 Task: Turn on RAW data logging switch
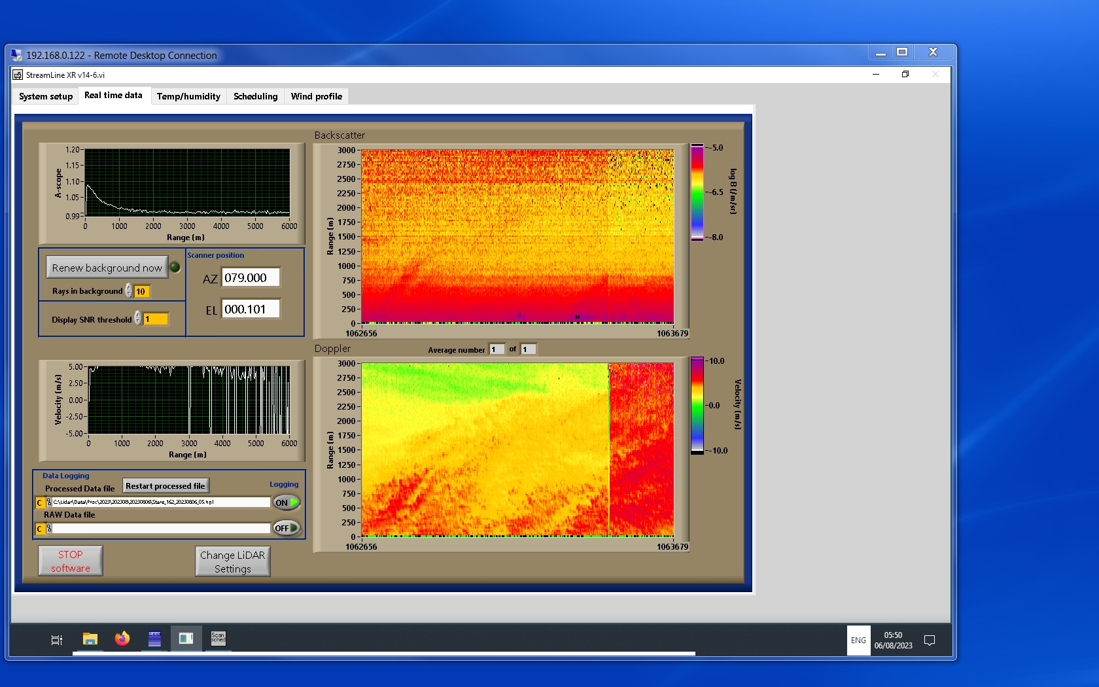(x=287, y=528)
